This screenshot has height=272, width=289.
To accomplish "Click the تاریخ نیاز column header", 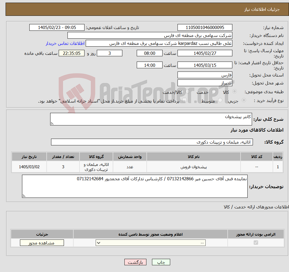I will pyautogui.click(x=29, y=157).
